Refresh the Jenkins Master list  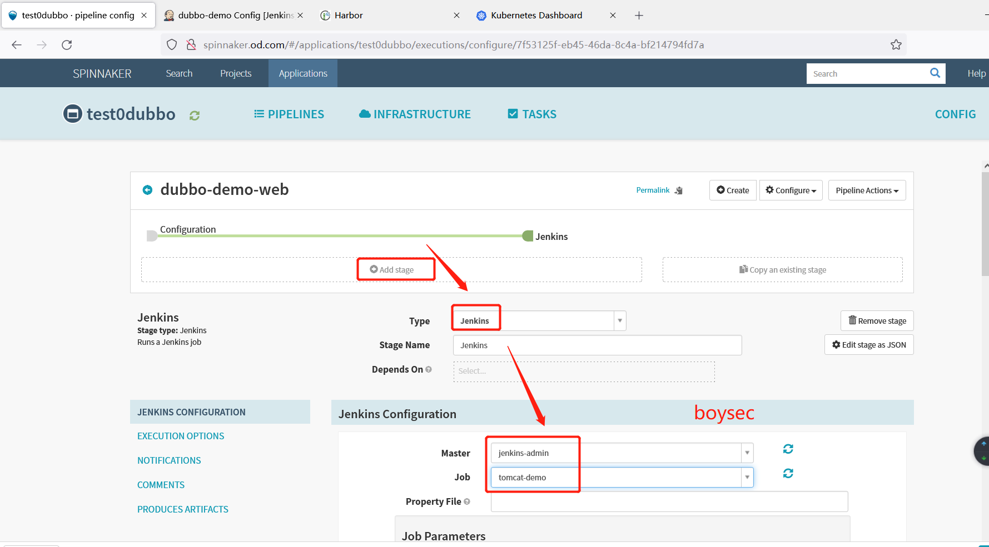point(788,449)
